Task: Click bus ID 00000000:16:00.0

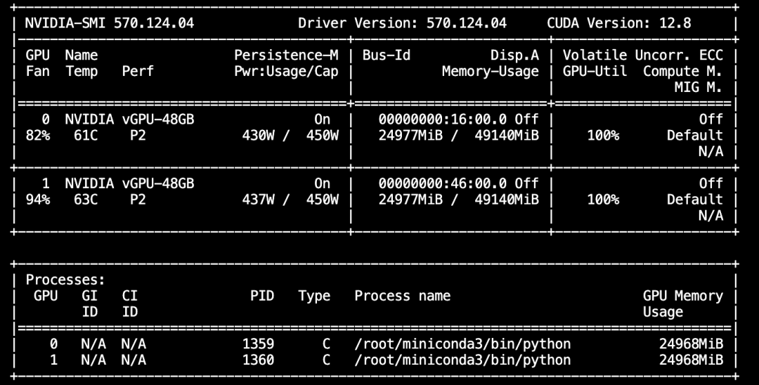Action: click(443, 119)
